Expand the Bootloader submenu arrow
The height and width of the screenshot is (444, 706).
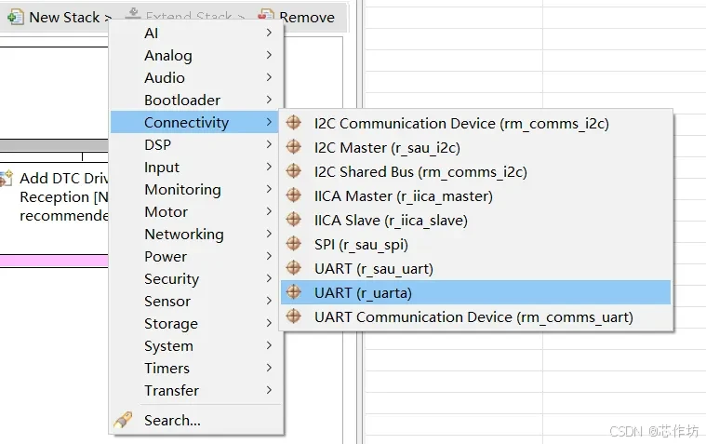point(269,100)
